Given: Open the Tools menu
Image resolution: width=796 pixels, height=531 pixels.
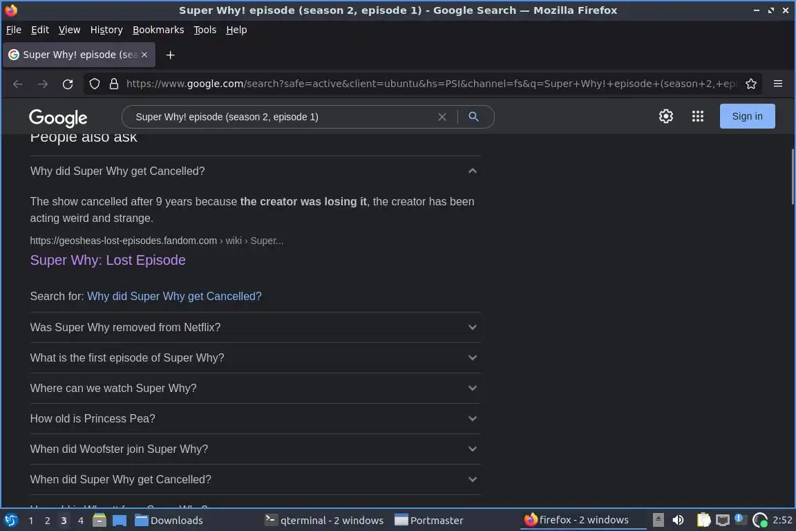Looking at the screenshot, I should (x=205, y=30).
